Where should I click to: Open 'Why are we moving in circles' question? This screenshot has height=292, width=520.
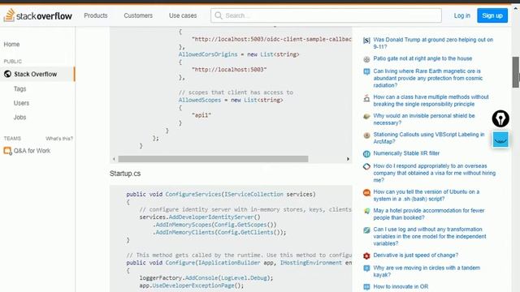[x=427, y=271]
